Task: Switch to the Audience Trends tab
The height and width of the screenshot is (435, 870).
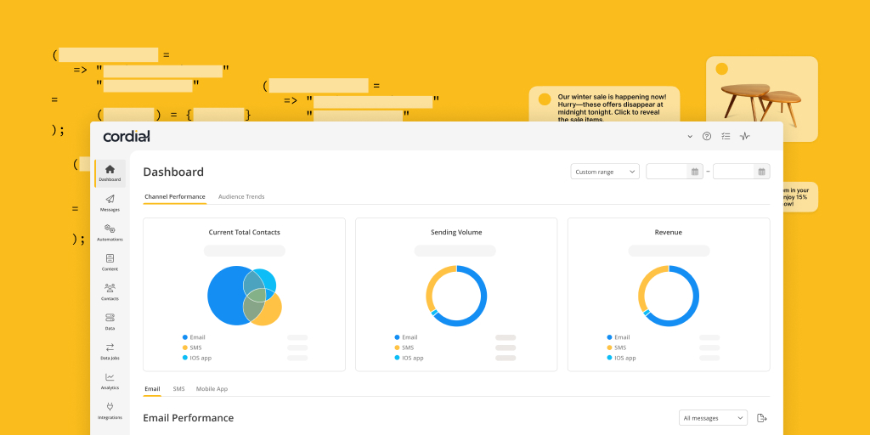Action: point(241,197)
